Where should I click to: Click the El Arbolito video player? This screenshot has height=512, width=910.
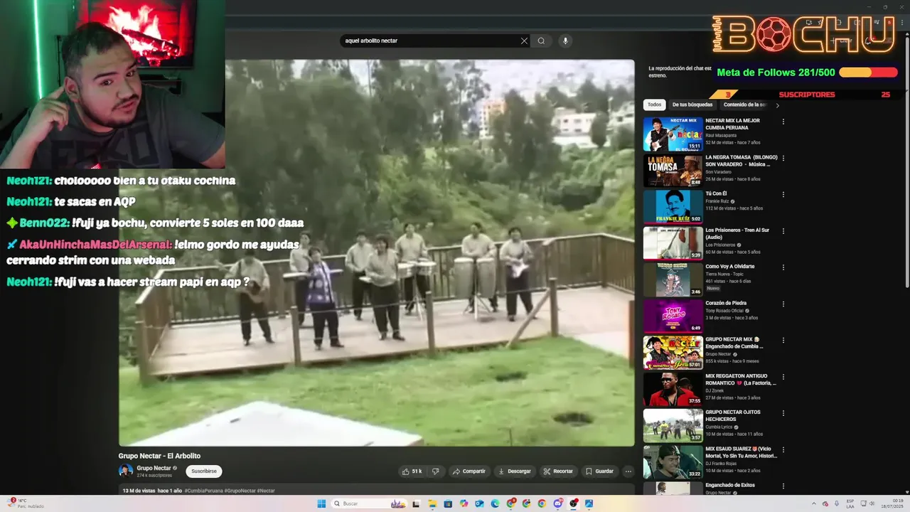377,252
